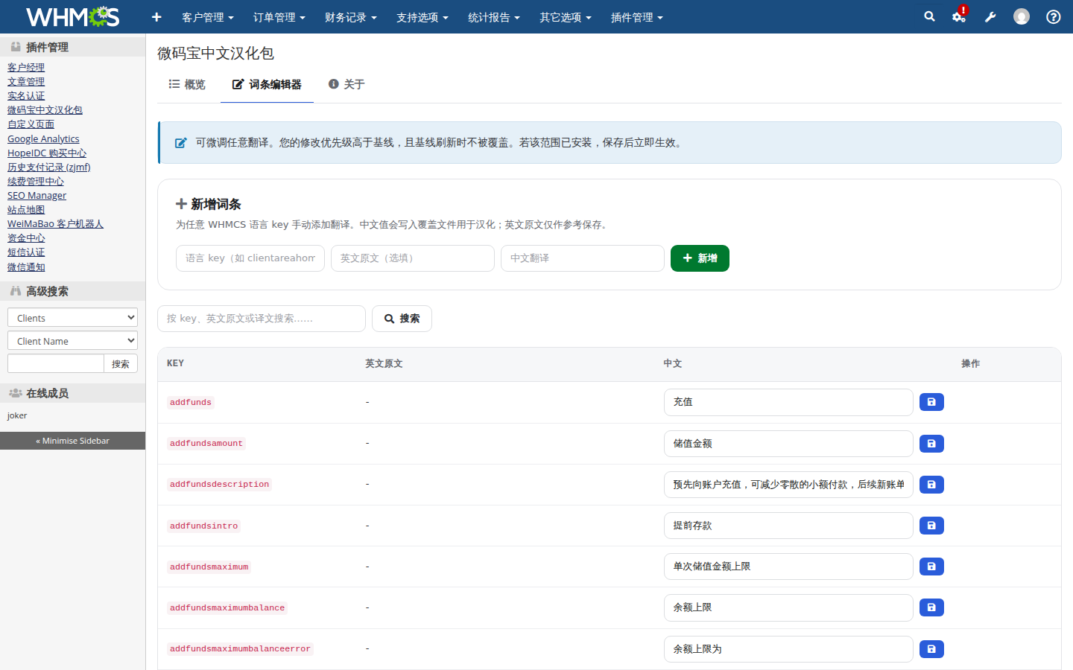1073x670 pixels.
Task: Open the 短信认证 link
Action: (x=26, y=252)
